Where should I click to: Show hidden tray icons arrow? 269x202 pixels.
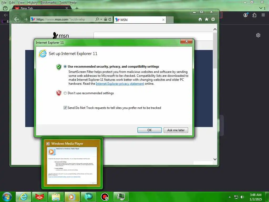230,197
